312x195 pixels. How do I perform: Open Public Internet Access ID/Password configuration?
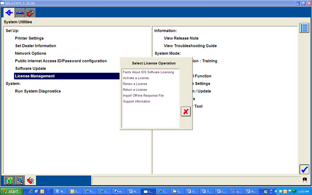pos(61,61)
